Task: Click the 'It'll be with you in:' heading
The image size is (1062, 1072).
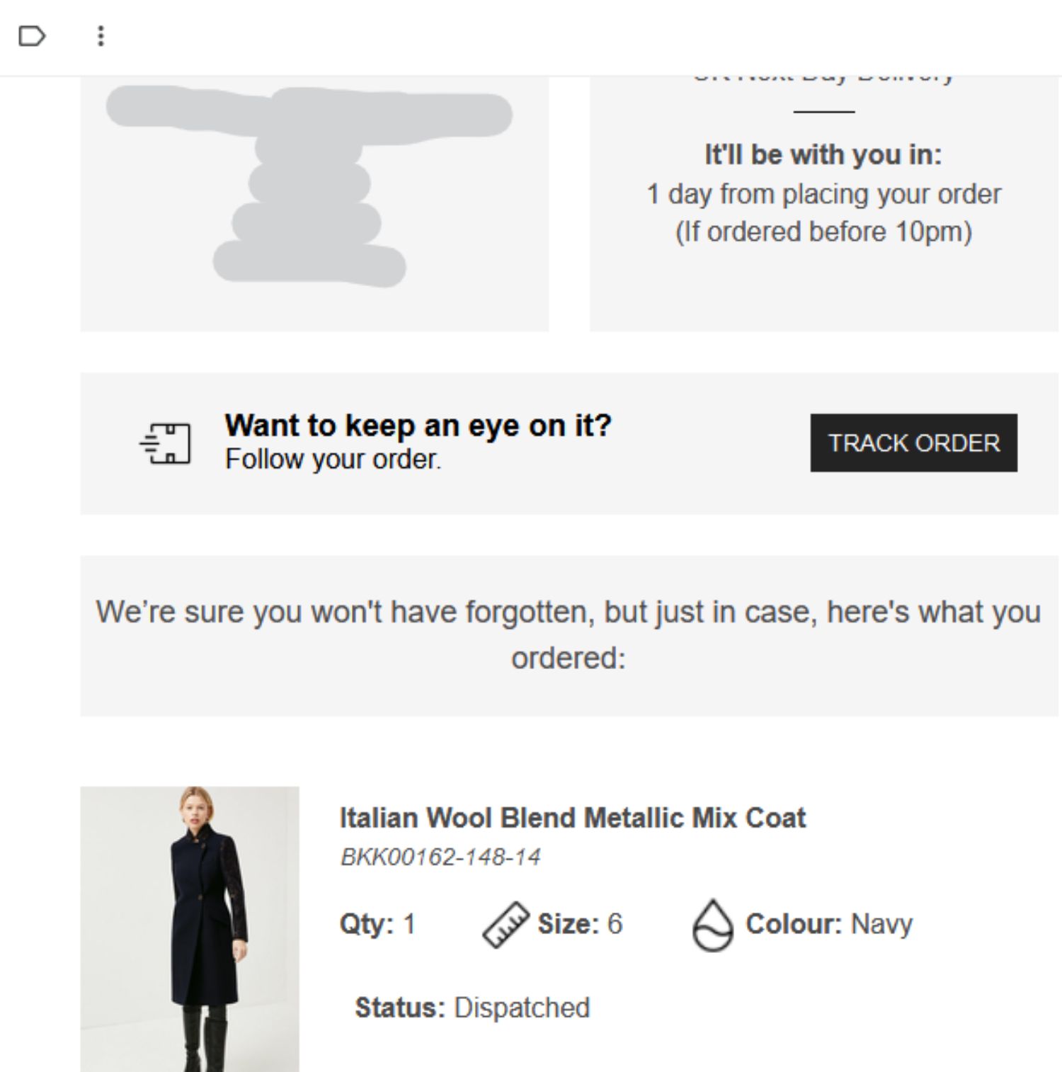Action: point(823,154)
